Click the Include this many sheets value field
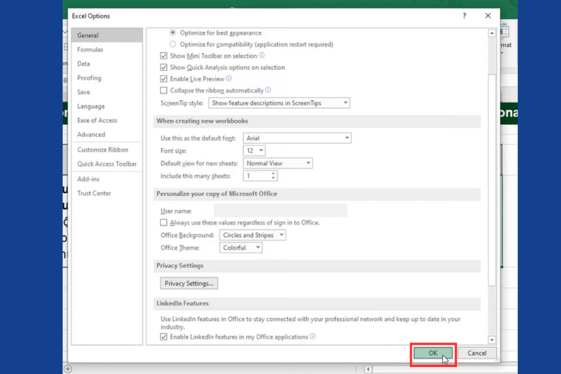 pos(257,175)
